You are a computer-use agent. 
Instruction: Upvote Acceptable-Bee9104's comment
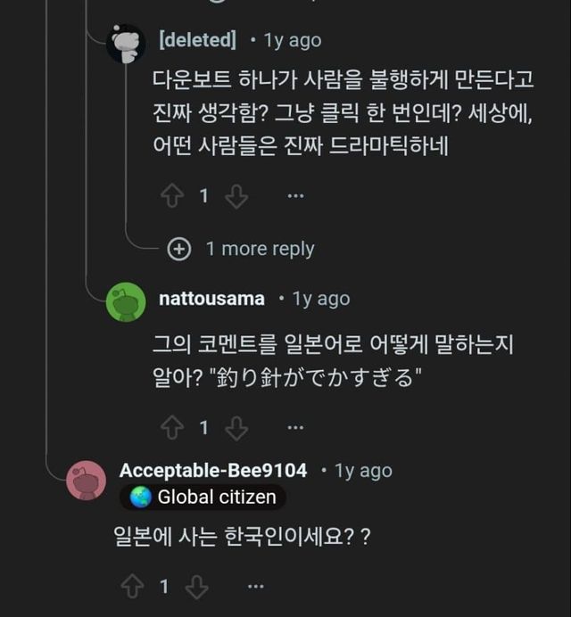(131, 586)
